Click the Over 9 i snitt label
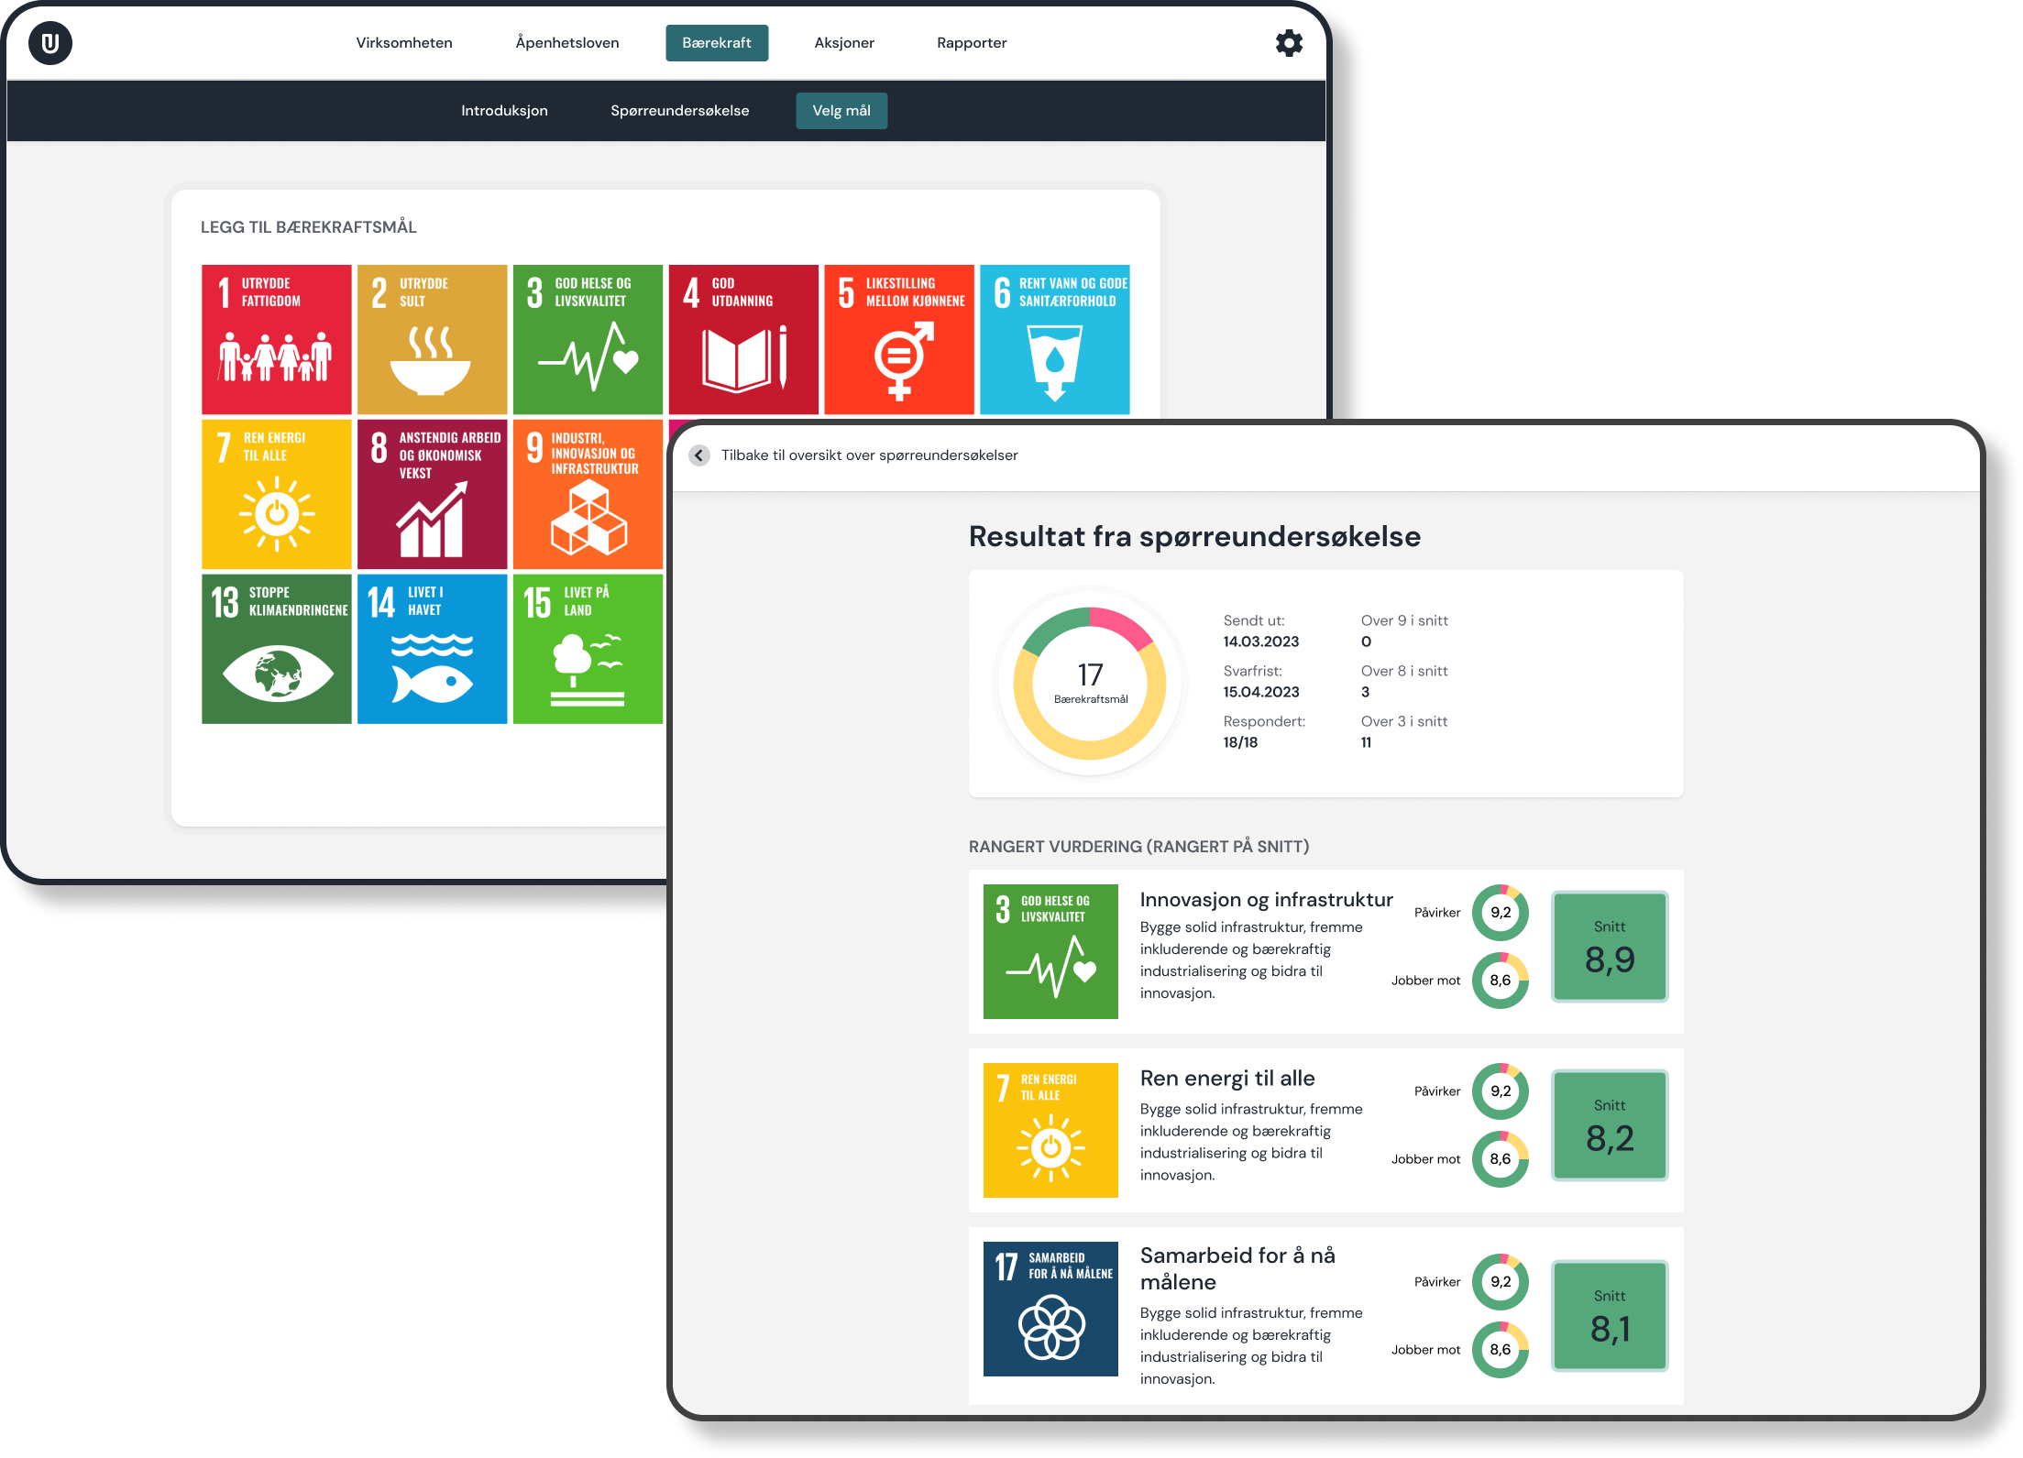This screenshot has height=1458, width=2023. coord(1404,620)
